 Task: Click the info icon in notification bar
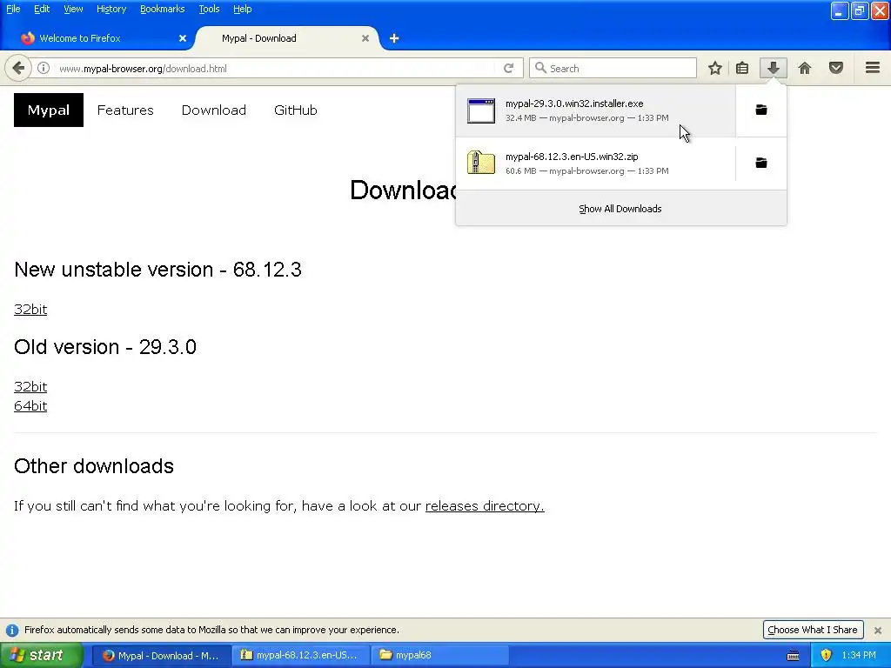(x=12, y=630)
